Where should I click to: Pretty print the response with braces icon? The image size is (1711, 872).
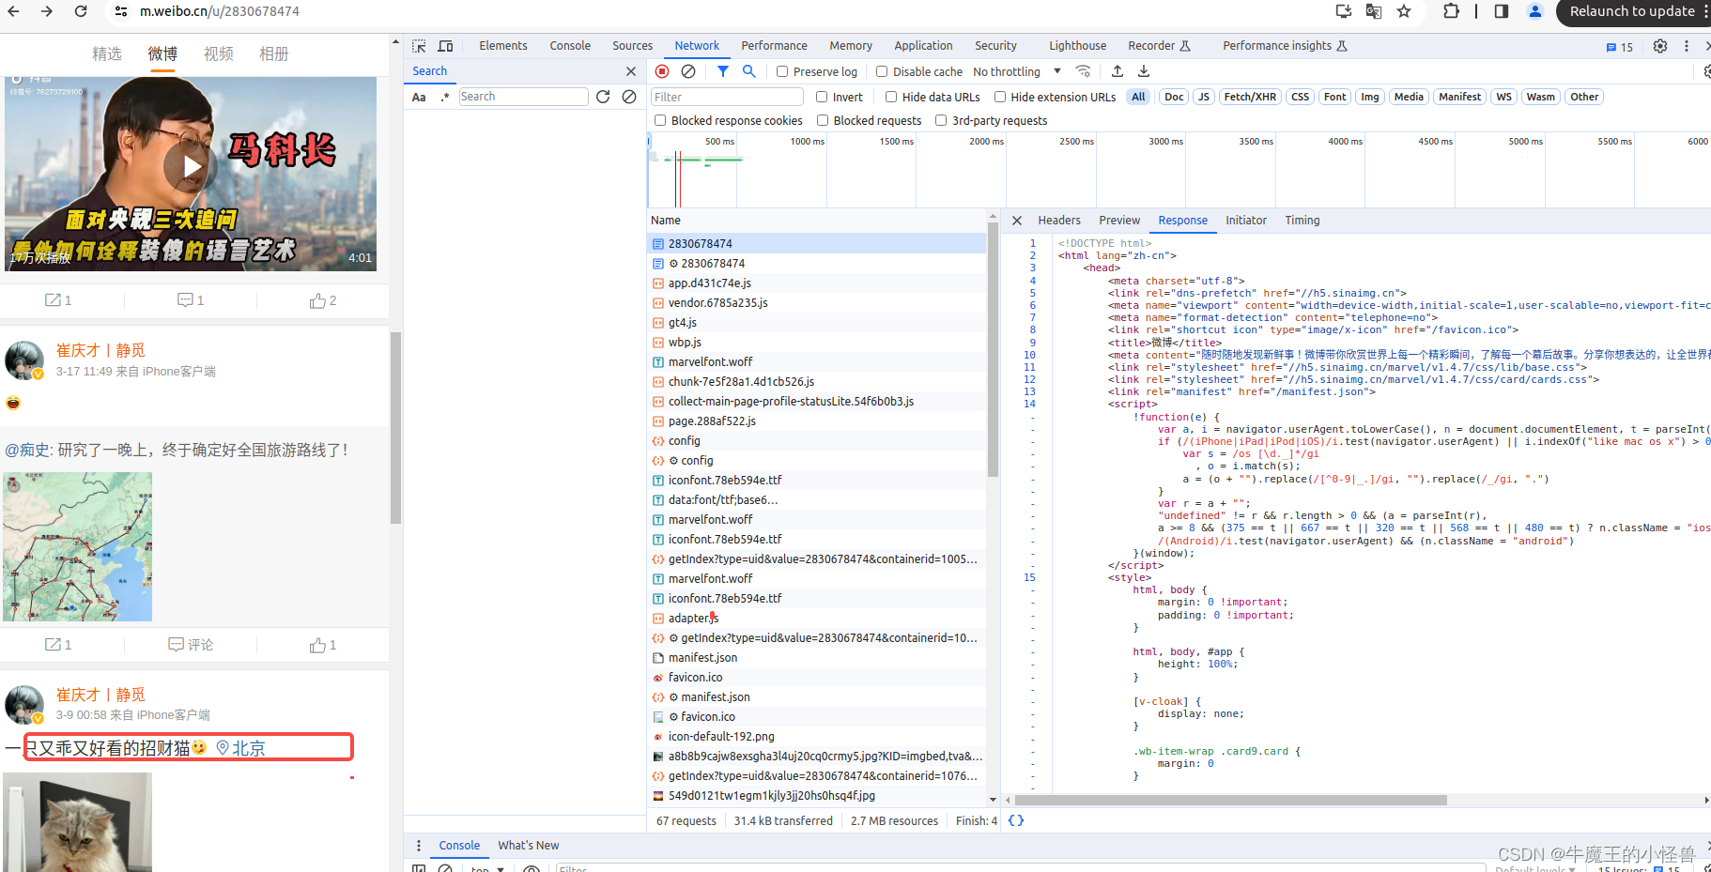tap(1016, 820)
